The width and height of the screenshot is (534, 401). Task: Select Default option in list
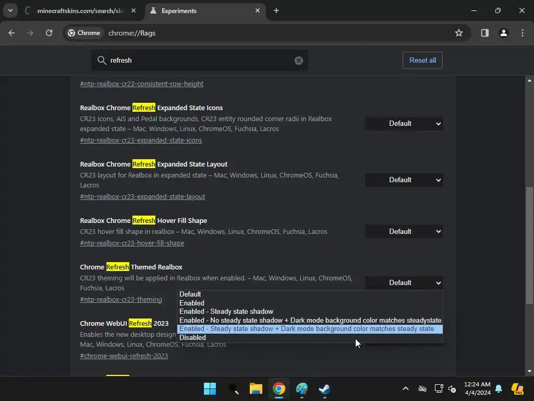[x=310, y=294]
